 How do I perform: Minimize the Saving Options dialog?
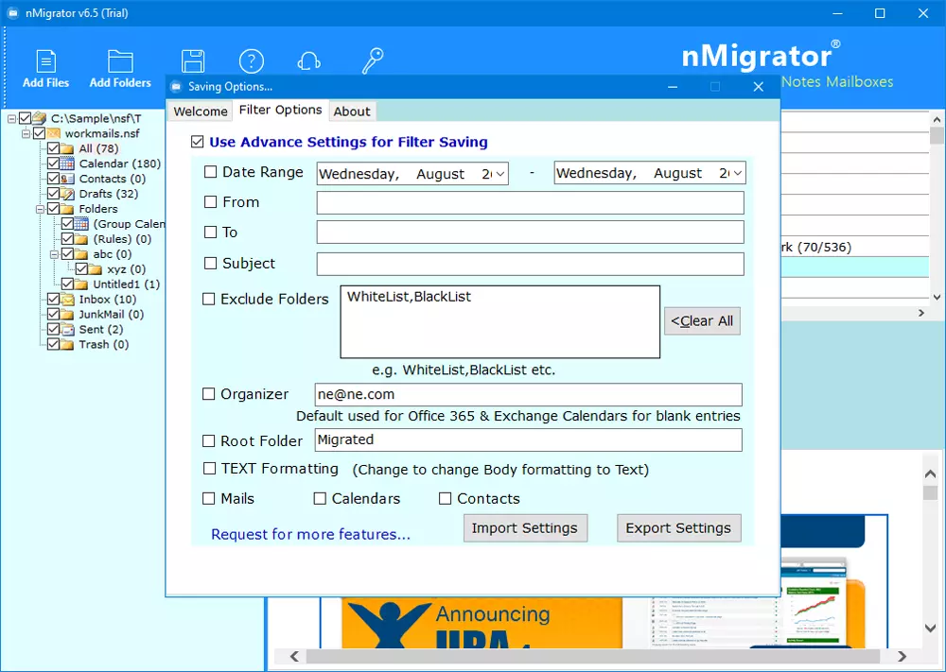[673, 87]
